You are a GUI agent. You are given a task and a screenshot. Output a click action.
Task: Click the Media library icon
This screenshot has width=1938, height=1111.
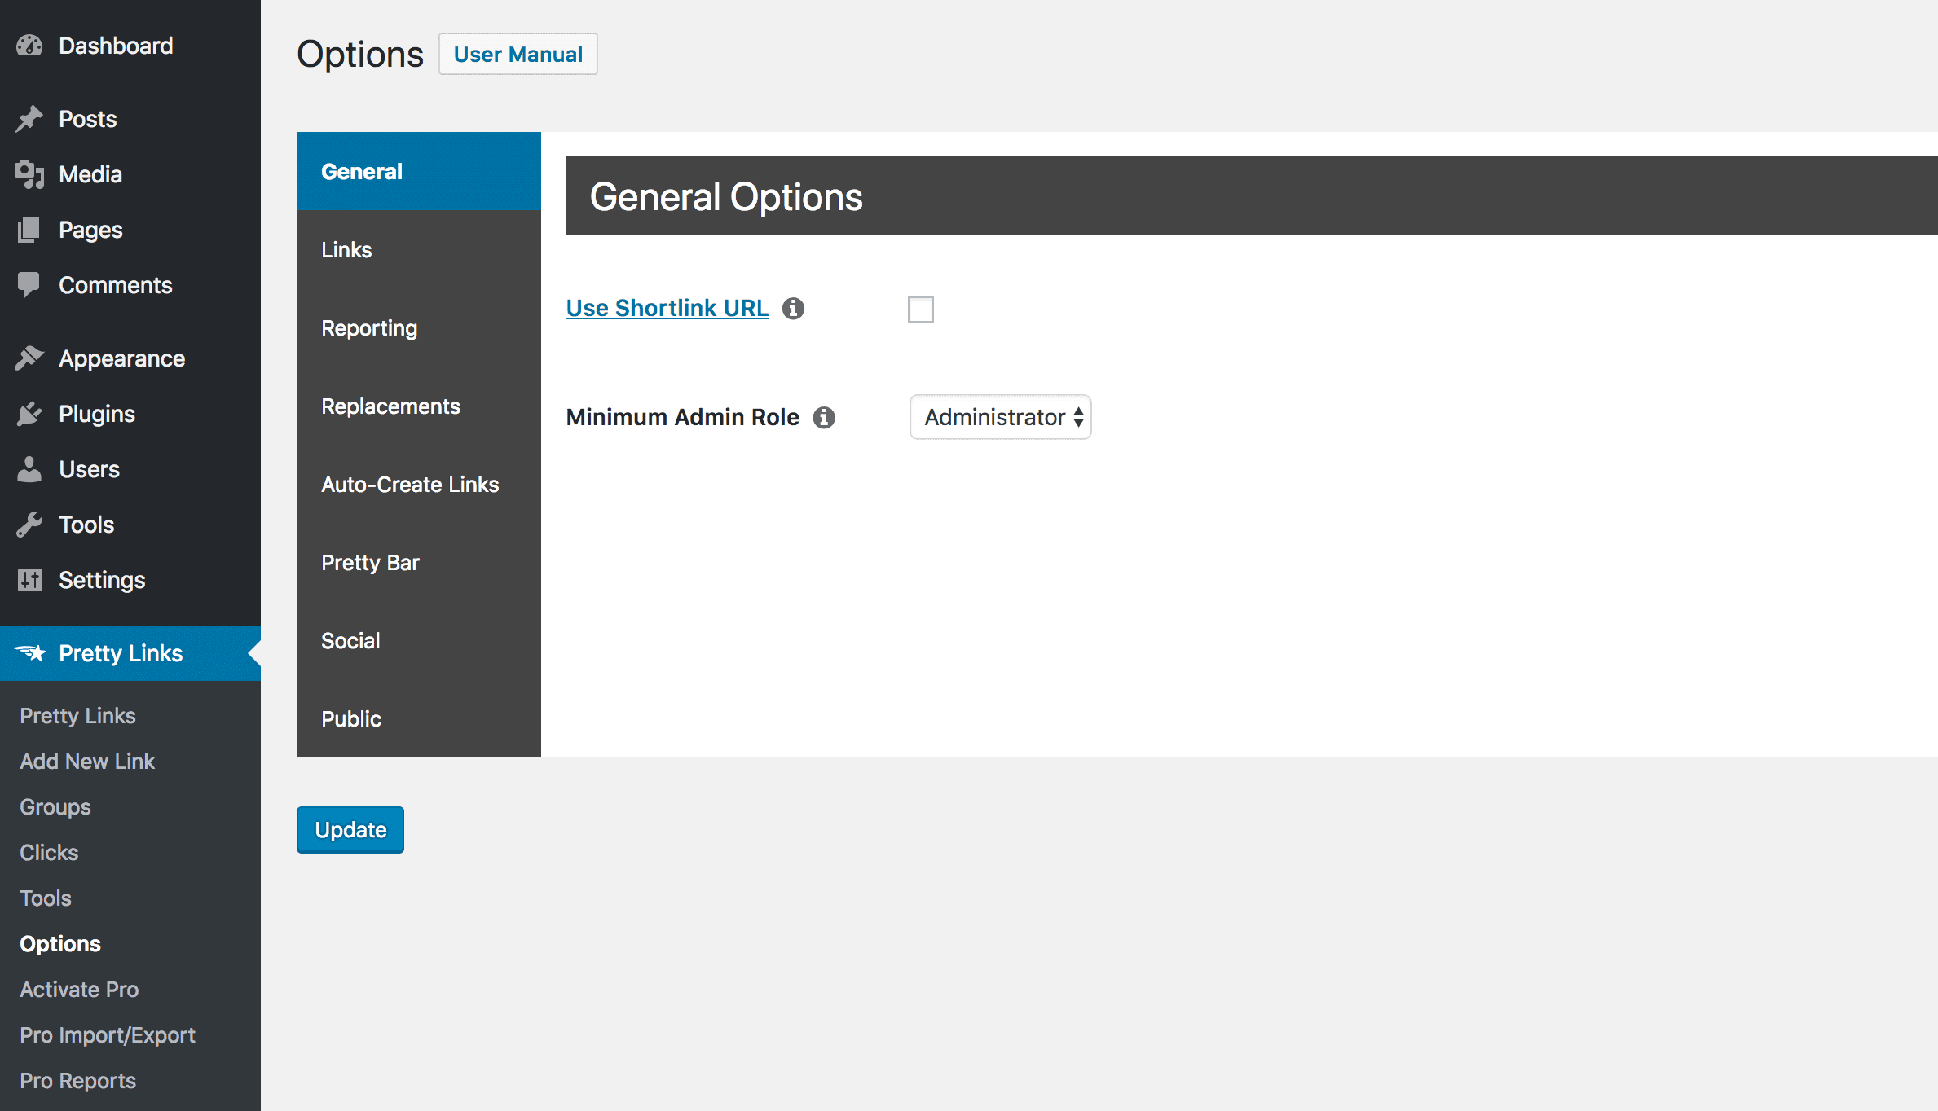(30, 173)
